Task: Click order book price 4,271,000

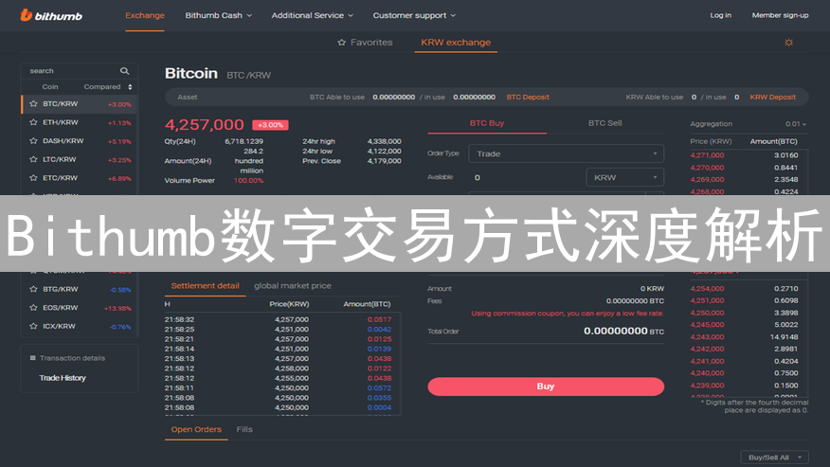Action: coord(707,155)
